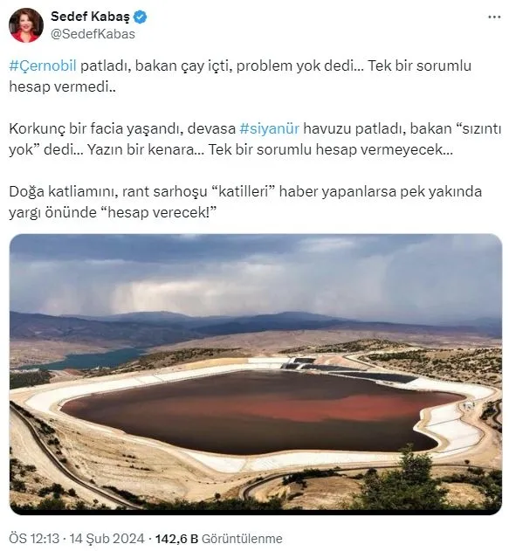Viewport: 509px width, 551px height.
Task: Open the Sedef Kabaş display name link
Action: pos(90,17)
